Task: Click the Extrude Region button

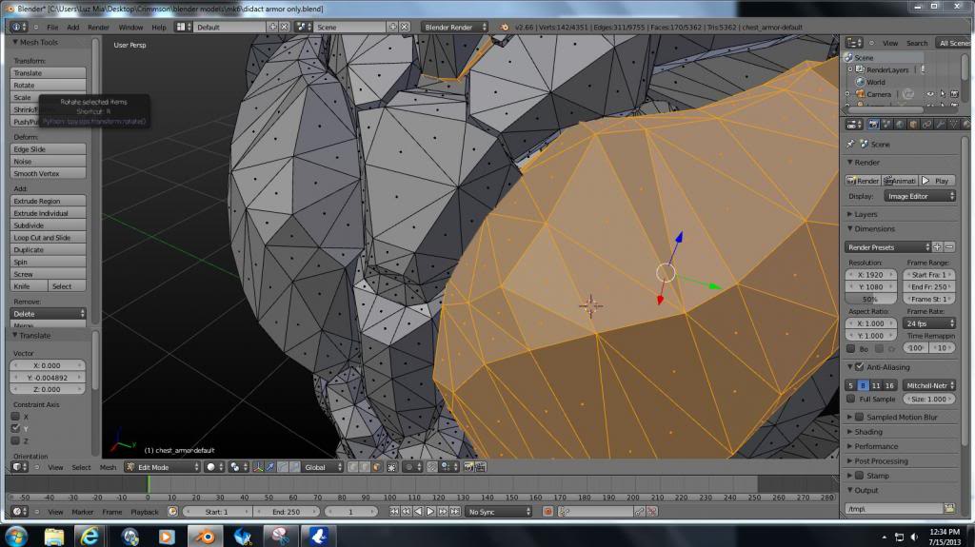Action: click(48, 202)
